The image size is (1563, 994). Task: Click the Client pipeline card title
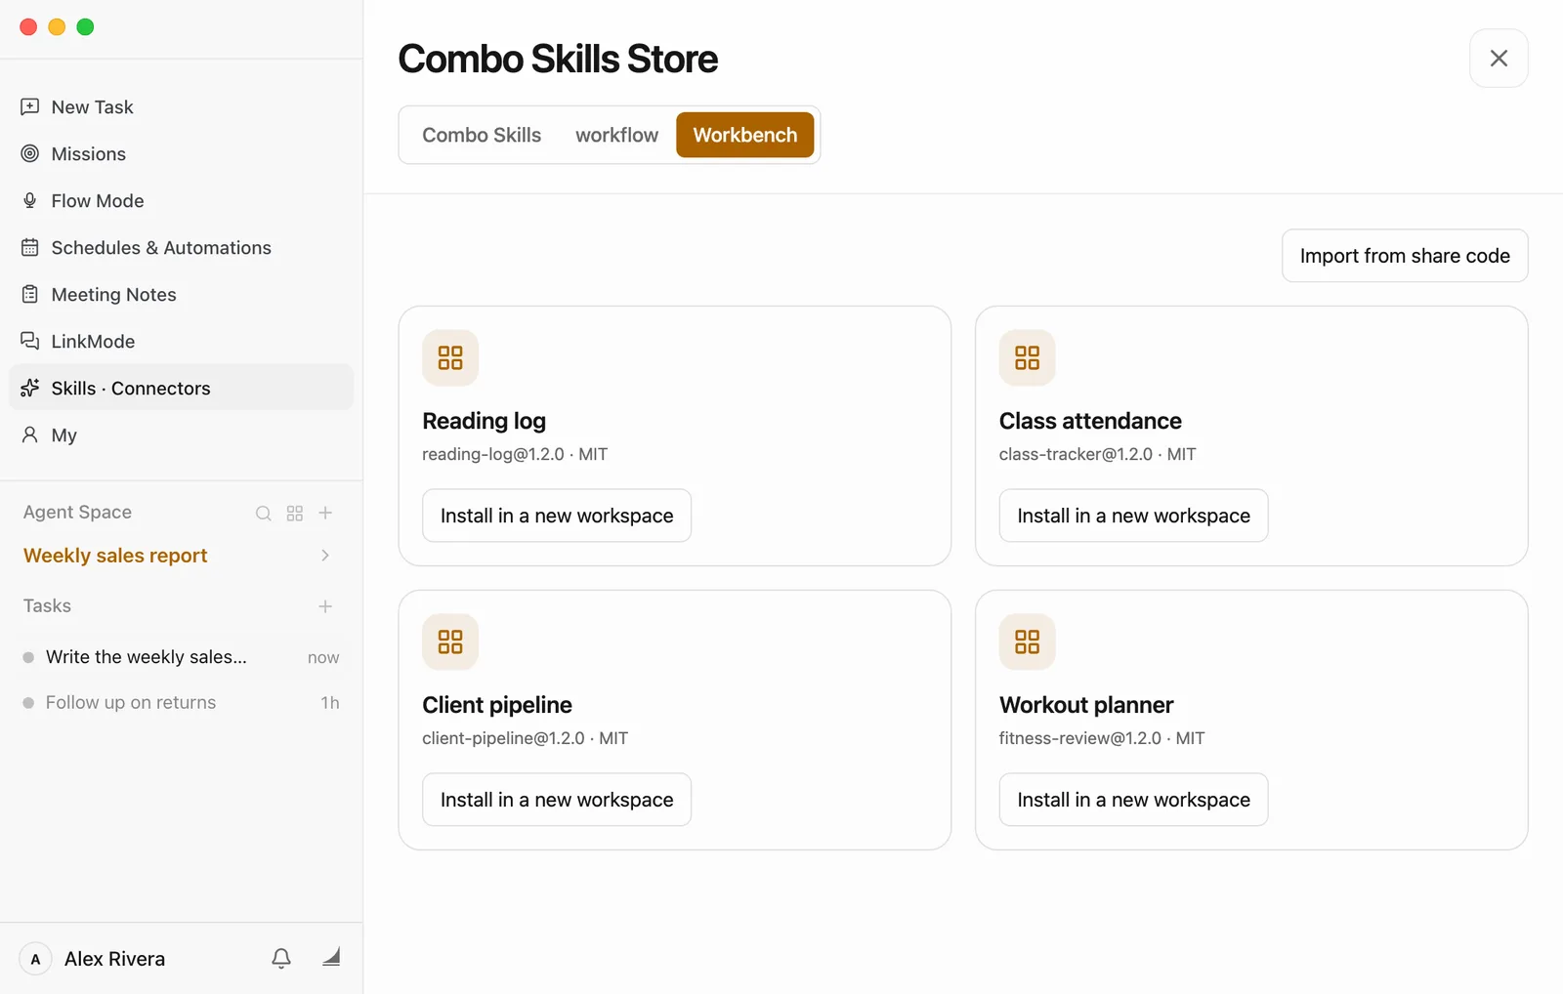[497, 705]
